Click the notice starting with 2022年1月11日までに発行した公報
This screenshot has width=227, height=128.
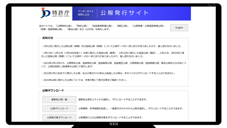tap(108, 73)
